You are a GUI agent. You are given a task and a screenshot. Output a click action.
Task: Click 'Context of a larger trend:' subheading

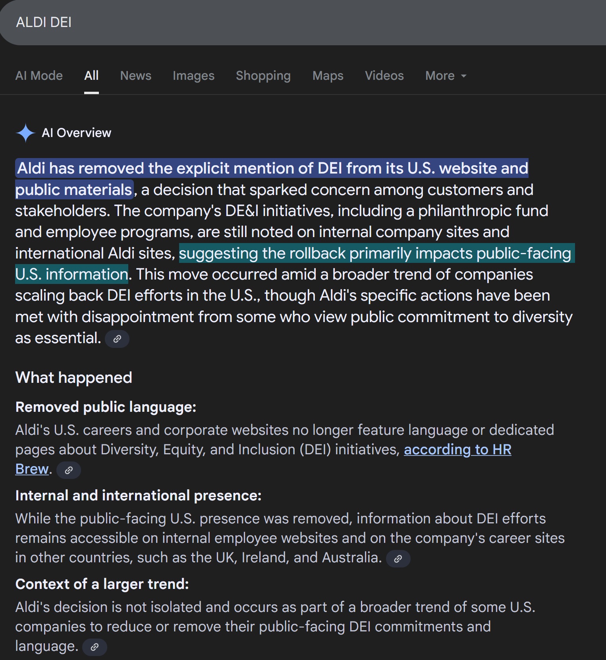[102, 584]
